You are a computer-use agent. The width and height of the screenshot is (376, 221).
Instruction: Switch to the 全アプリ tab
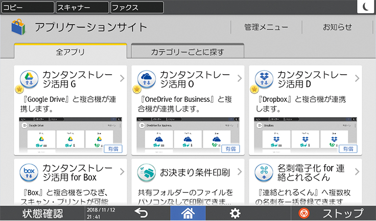pyautogui.click(x=70, y=52)
